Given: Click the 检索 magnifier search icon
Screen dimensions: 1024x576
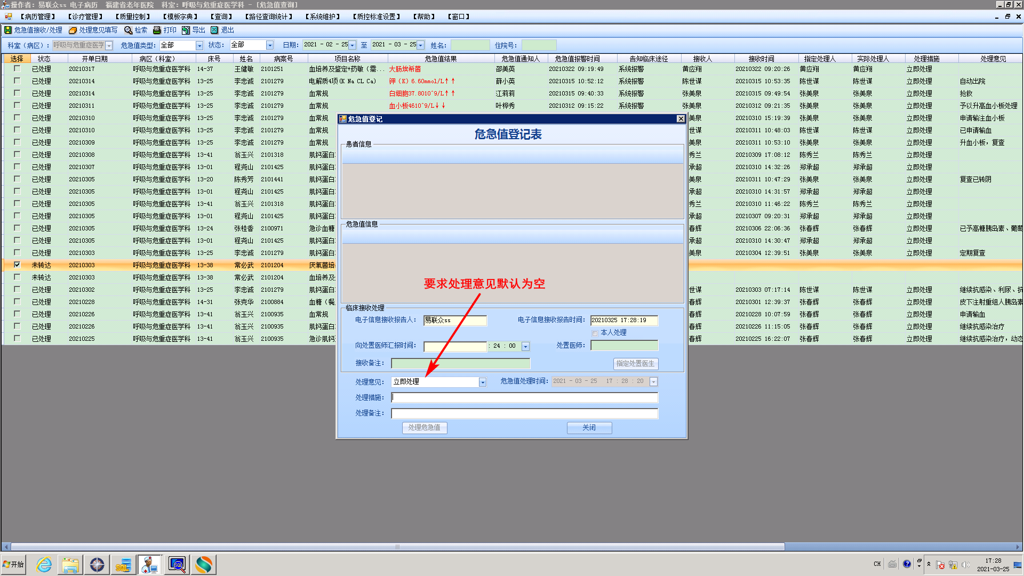Looking at the screenshot, I should coord(129,30).
